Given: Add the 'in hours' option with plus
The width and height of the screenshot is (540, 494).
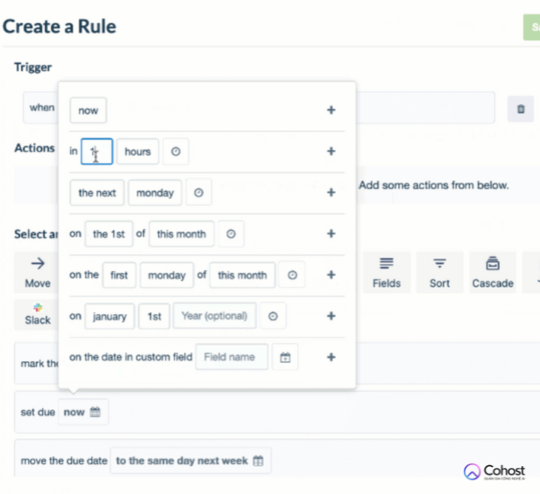Looking at the screenshot, I should pyautogui.click(x=331, y=151).
